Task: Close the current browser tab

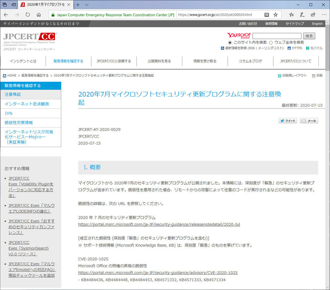Action: (x=69, y=5)
